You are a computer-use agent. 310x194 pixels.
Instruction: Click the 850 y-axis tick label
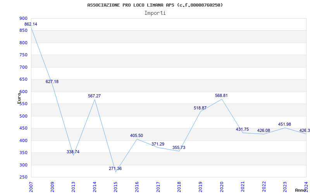[x=23, y=31]
